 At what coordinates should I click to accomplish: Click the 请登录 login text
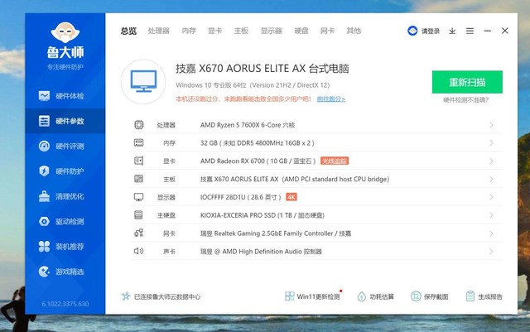(x=431, y=31)
